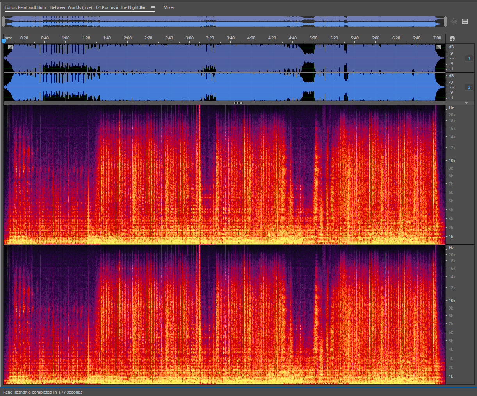
Task: Click the 3:40 mark on the timeline ruler
Action: tap(231, 38)
